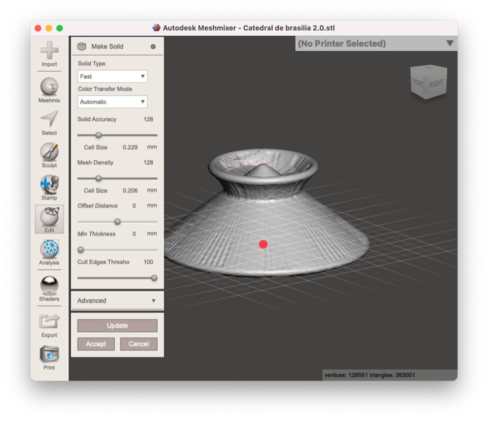
Task: Click the Mesh Density value 128
Action: (148, 163)
